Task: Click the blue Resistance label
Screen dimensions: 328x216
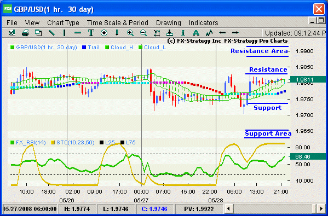Action: 268,69
